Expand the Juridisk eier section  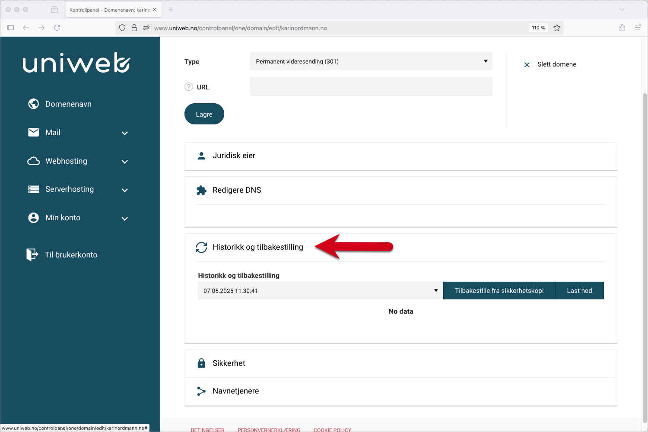pyautogui.click(x=400, y=156)
